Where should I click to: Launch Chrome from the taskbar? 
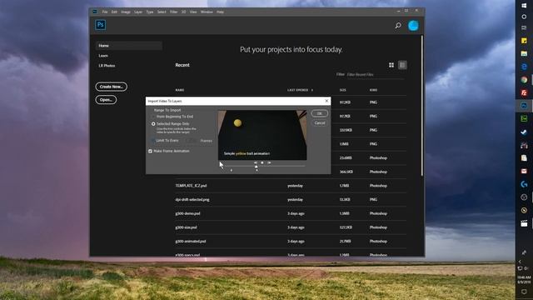pyautogui.click(x=524, y=80)
